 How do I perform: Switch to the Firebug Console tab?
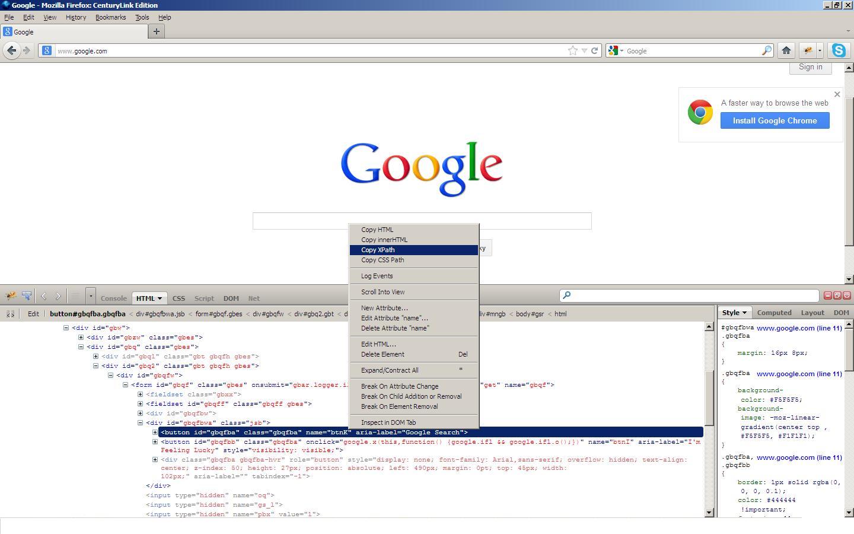pos(113,298)
